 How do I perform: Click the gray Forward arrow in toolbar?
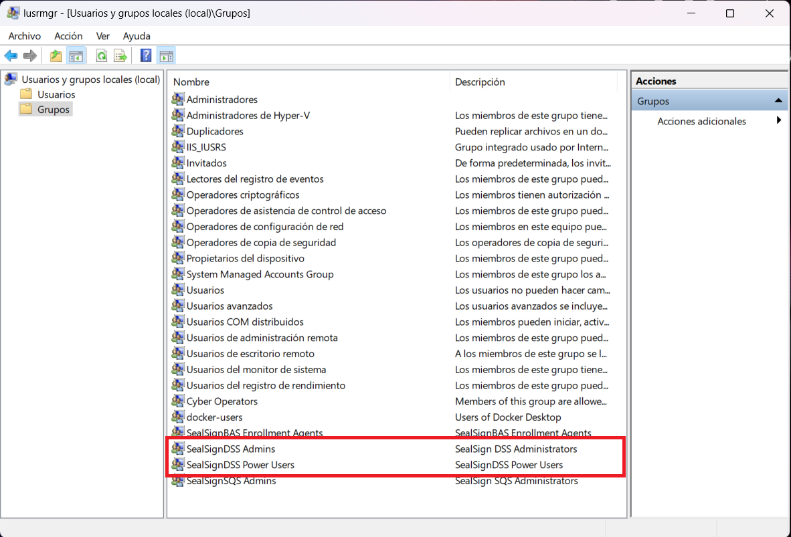click(29, 56)
